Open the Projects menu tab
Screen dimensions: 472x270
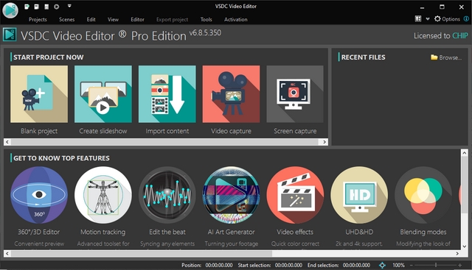tap(38, 20)
